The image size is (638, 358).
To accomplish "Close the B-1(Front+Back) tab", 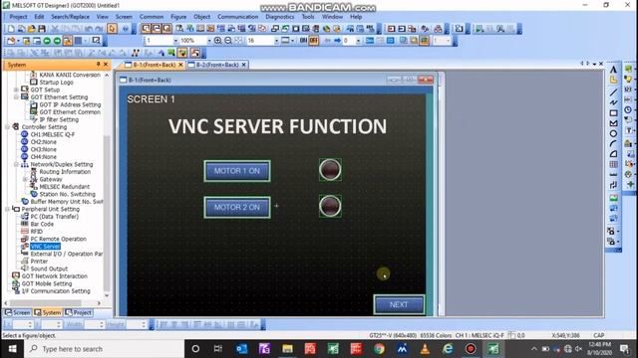I will pyautogui.click(x=181, y=65).
